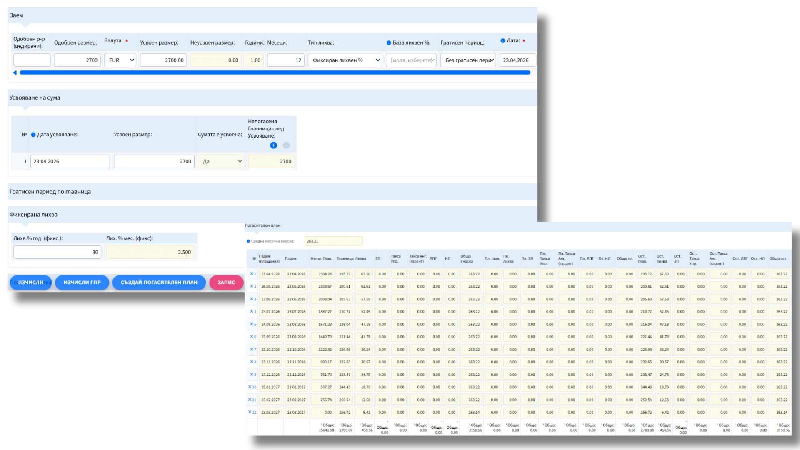Screen dimensions: 800x450
Task: Collapse the Фиксирана лихва section
Action: tap(272, 215)
